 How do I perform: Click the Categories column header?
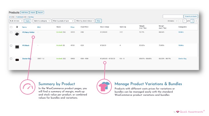coord(183,27)
